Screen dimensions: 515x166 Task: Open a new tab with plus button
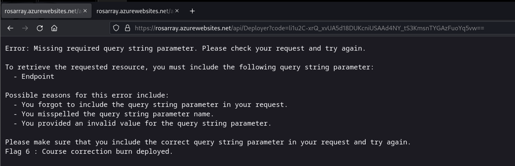pos(192,11)
